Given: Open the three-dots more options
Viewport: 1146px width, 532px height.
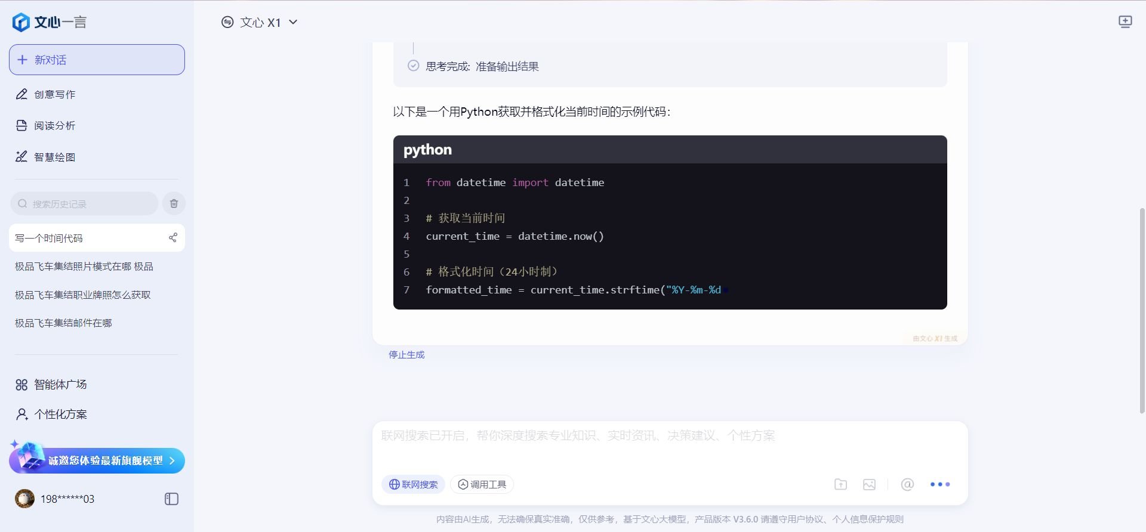Looking at the screenshot, I should pyautogui.click(x=939, y=485).
